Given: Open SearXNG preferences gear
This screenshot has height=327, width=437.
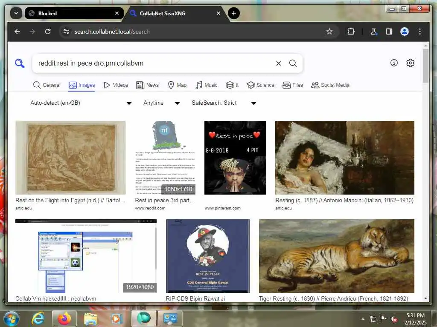Looking at the screenshot, I should [x=410, y=63].
